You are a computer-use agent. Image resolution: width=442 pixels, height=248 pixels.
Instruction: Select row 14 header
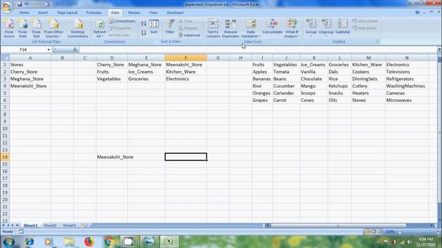[x=5, y=157]
